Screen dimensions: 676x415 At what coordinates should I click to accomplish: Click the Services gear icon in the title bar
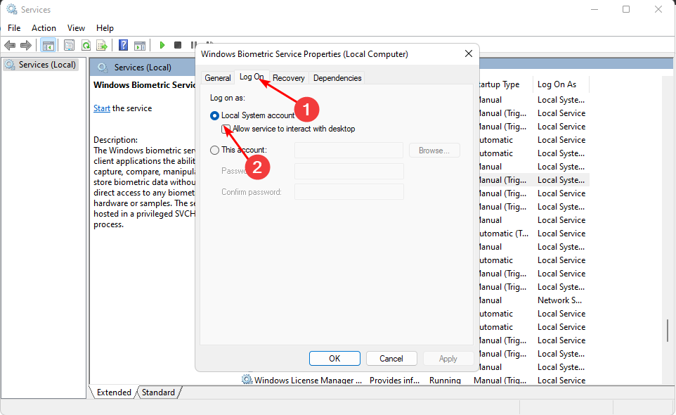pyautogui.click(x=12, y=9)
